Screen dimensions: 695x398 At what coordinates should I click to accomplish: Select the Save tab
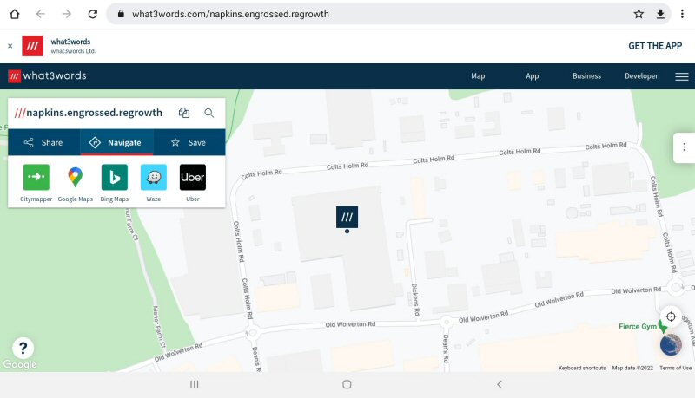tap(189, 142)
